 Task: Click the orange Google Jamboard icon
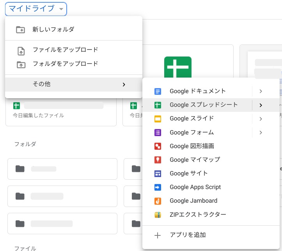[158, 201]
